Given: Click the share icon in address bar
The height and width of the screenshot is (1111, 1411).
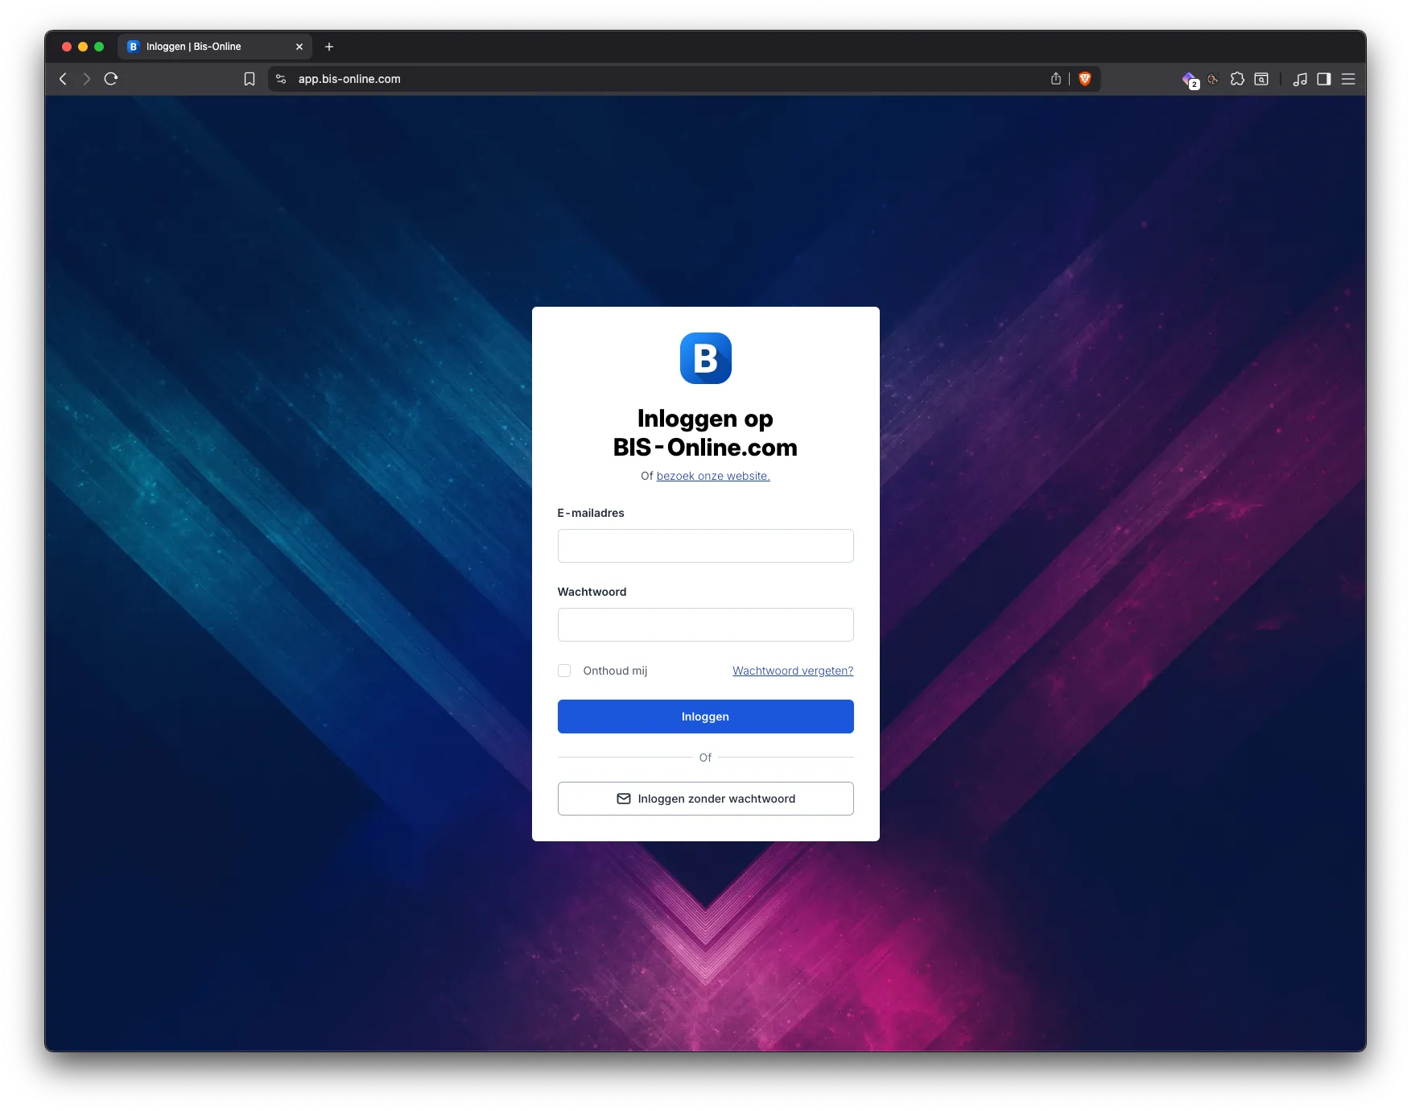Looking at the screenshot, I should 1055,79.
